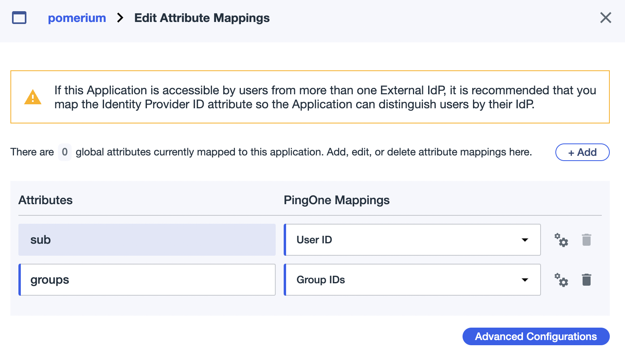Screen dimensions: 625x354
Task: Open settings for the groups attribute mapping
Action: click(x=561, y=280)
